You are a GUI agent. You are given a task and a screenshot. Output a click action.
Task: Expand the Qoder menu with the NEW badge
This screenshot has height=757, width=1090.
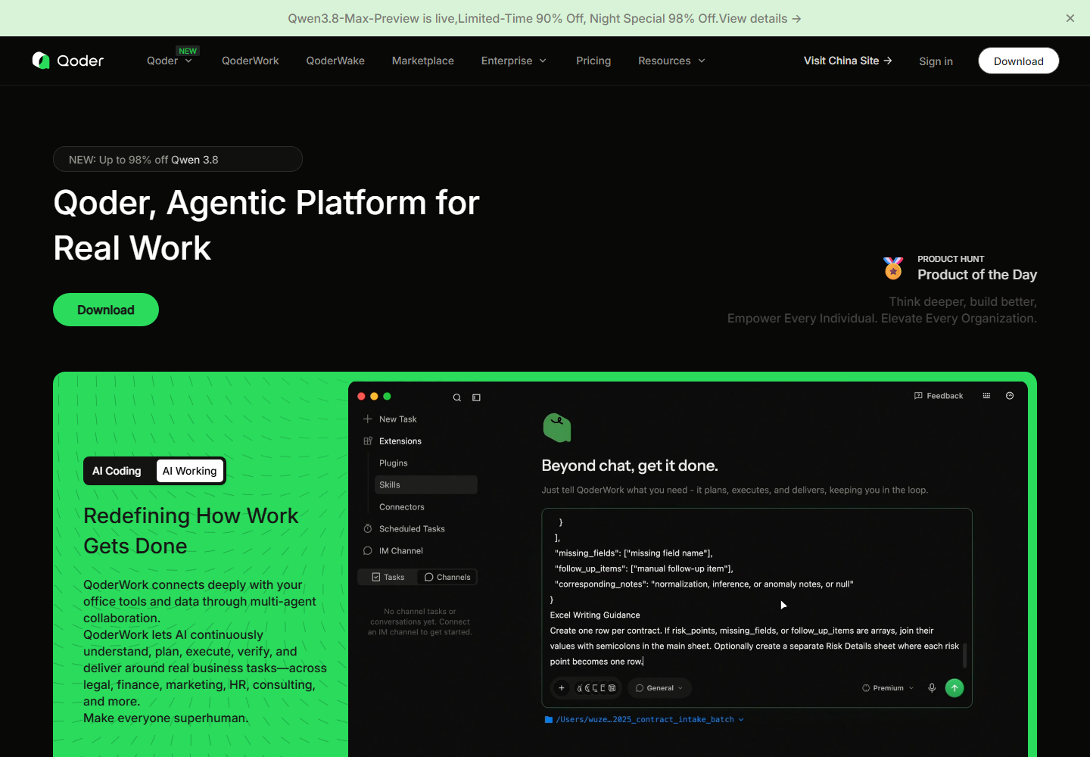tap(170, 61)
